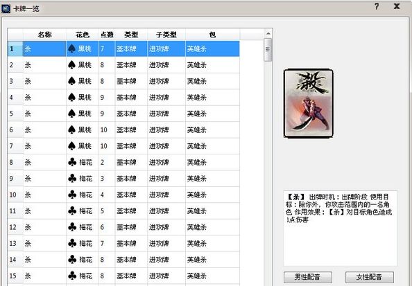The image size is (412, 286).
Task: Select row header number 14
Action: pos(15,260)
